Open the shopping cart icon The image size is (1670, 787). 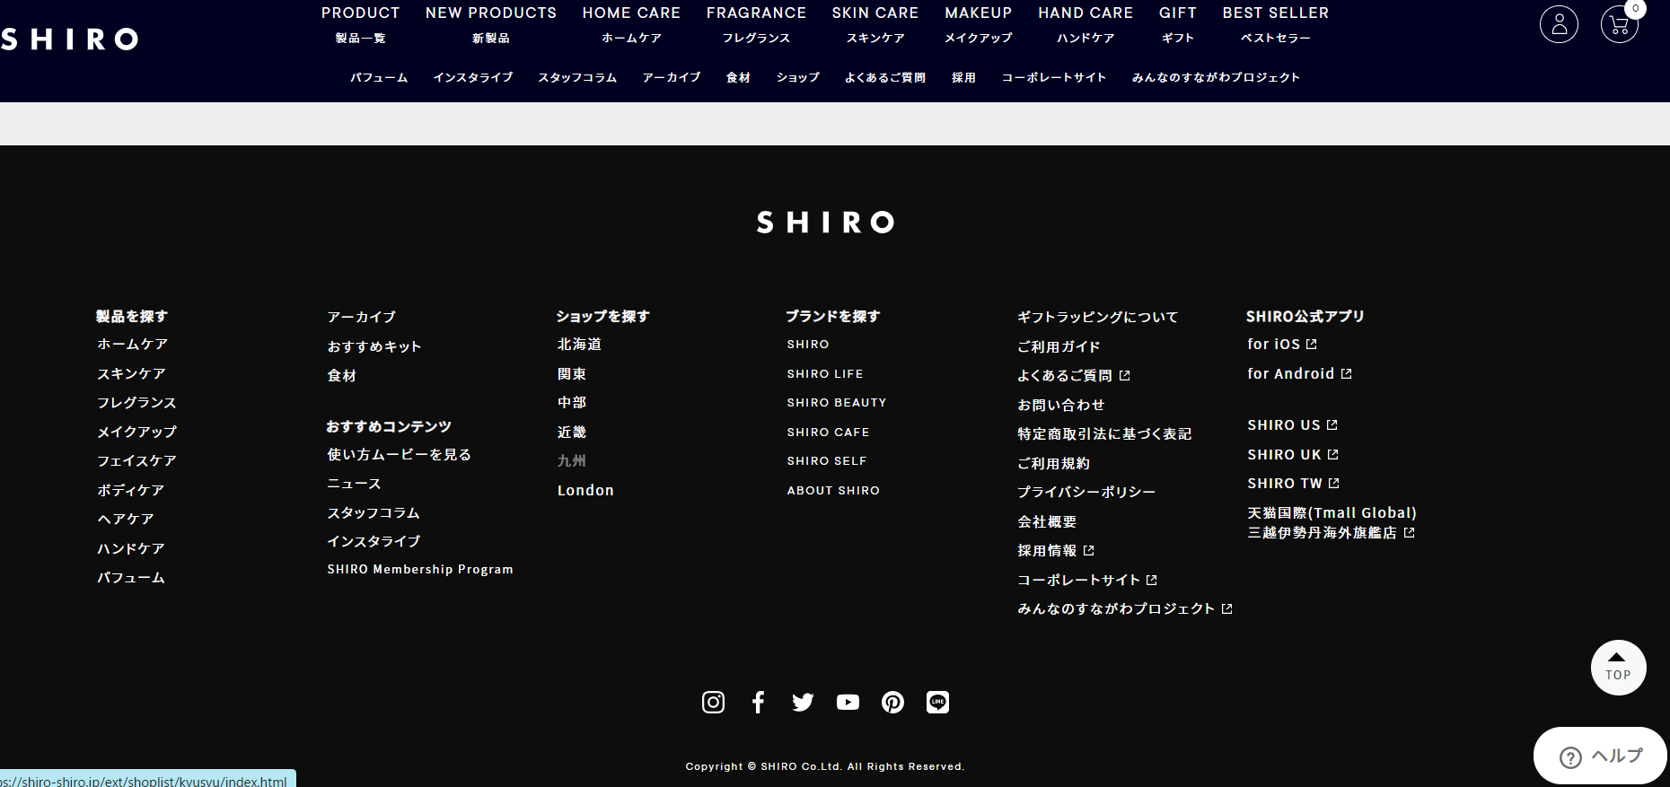[x=1619, y=24]
